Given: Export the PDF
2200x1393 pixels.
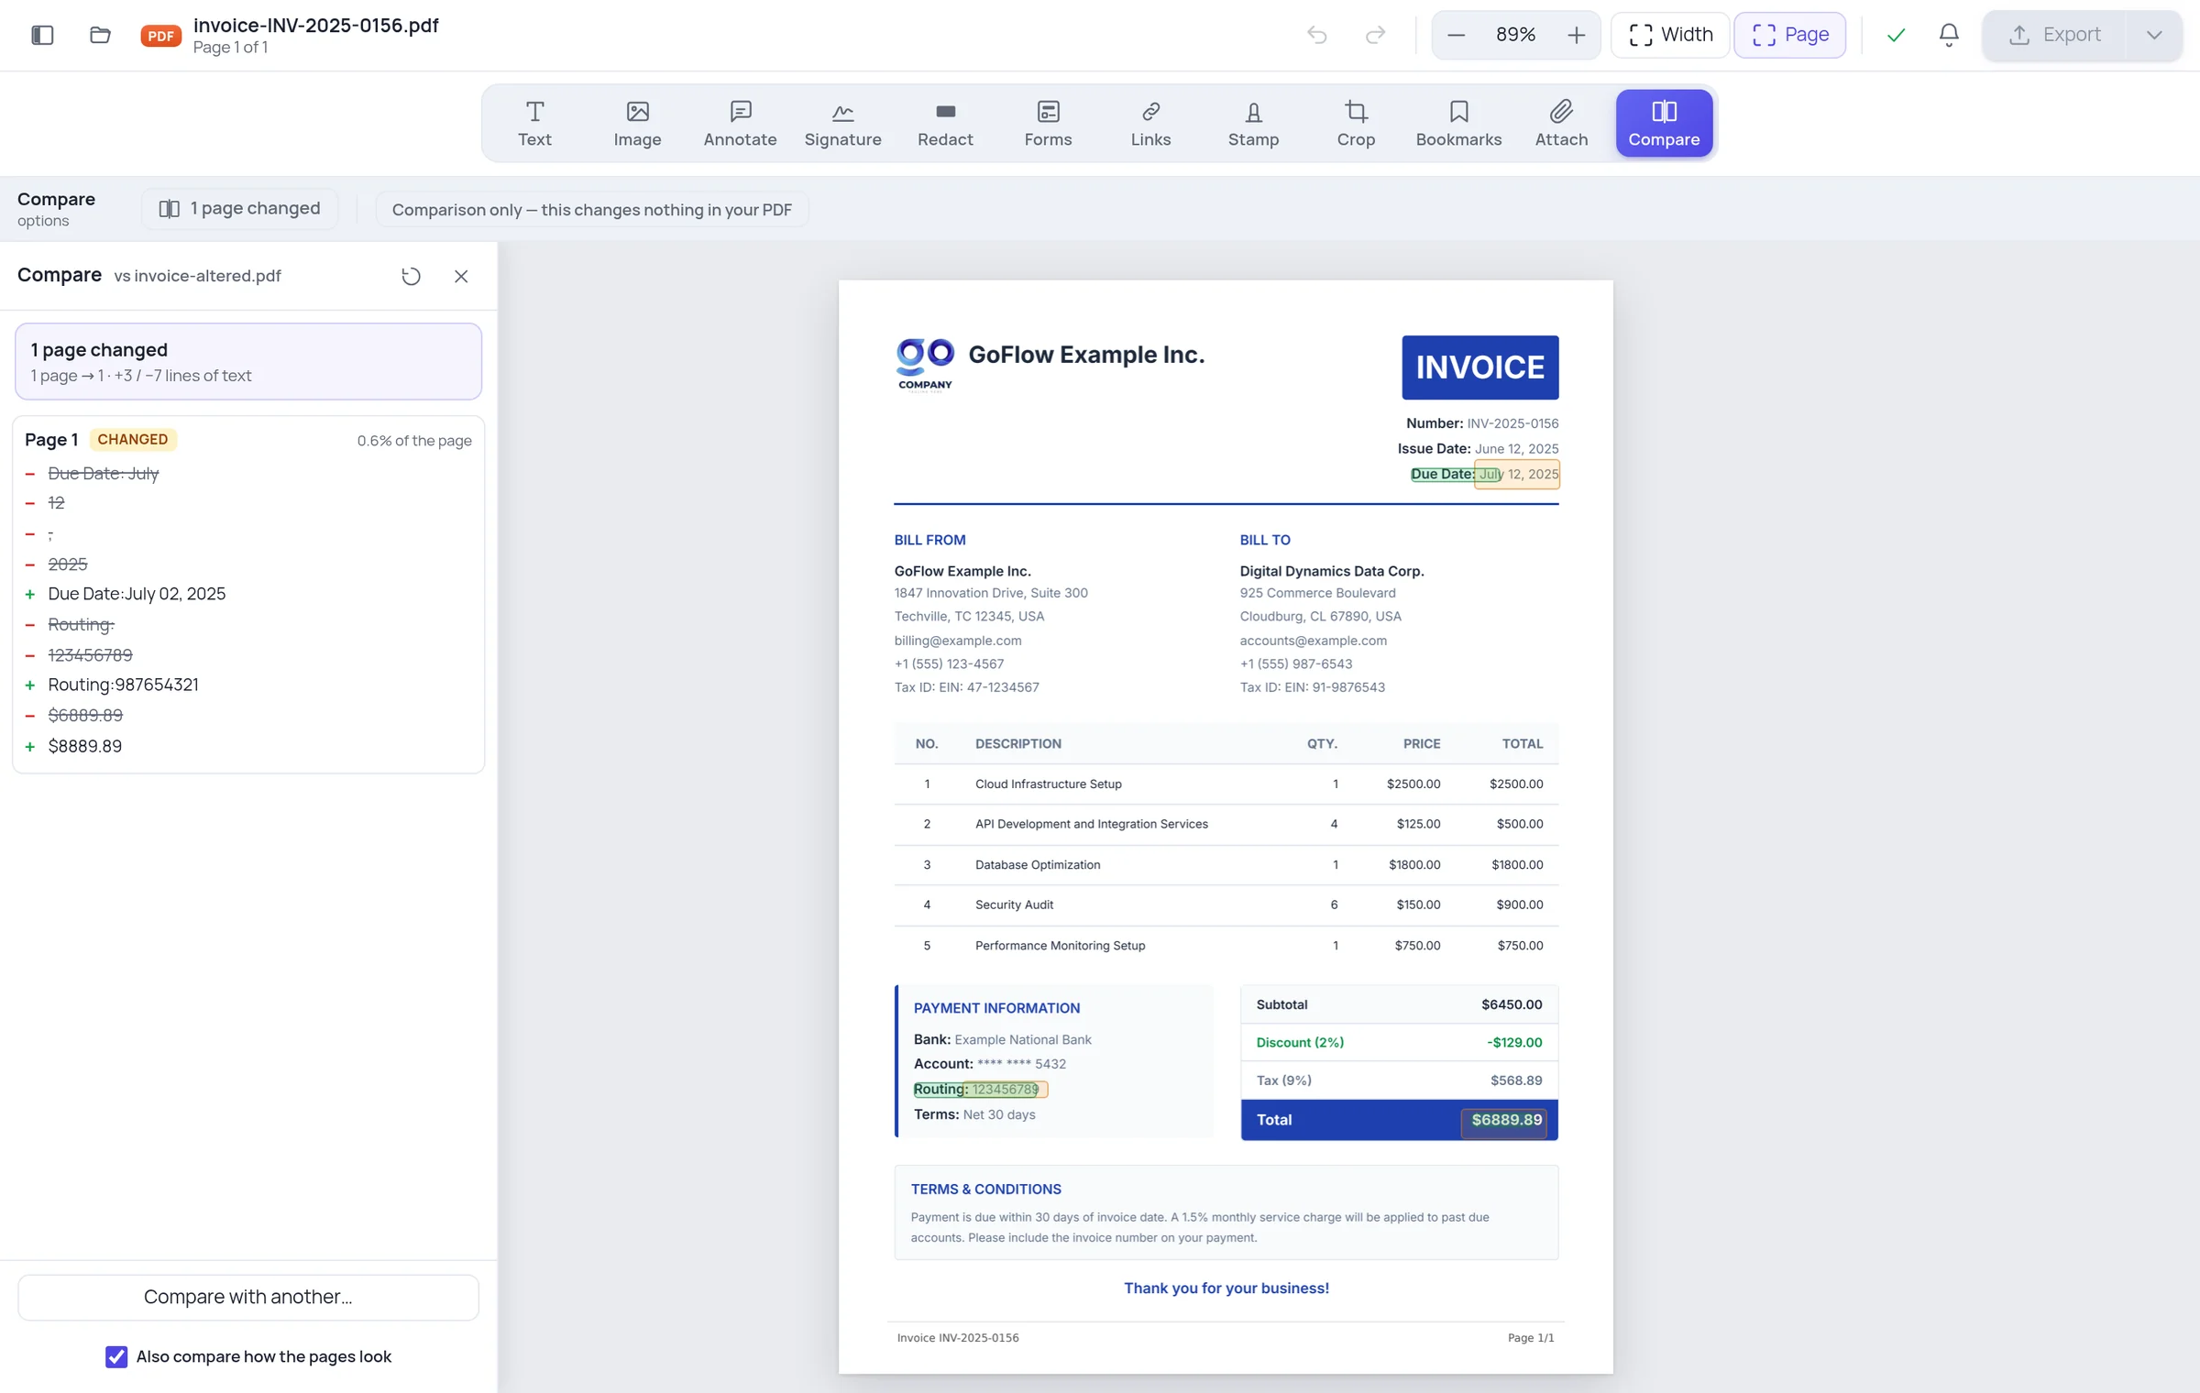Looking at the screenshot, I should click(2054, 35).
